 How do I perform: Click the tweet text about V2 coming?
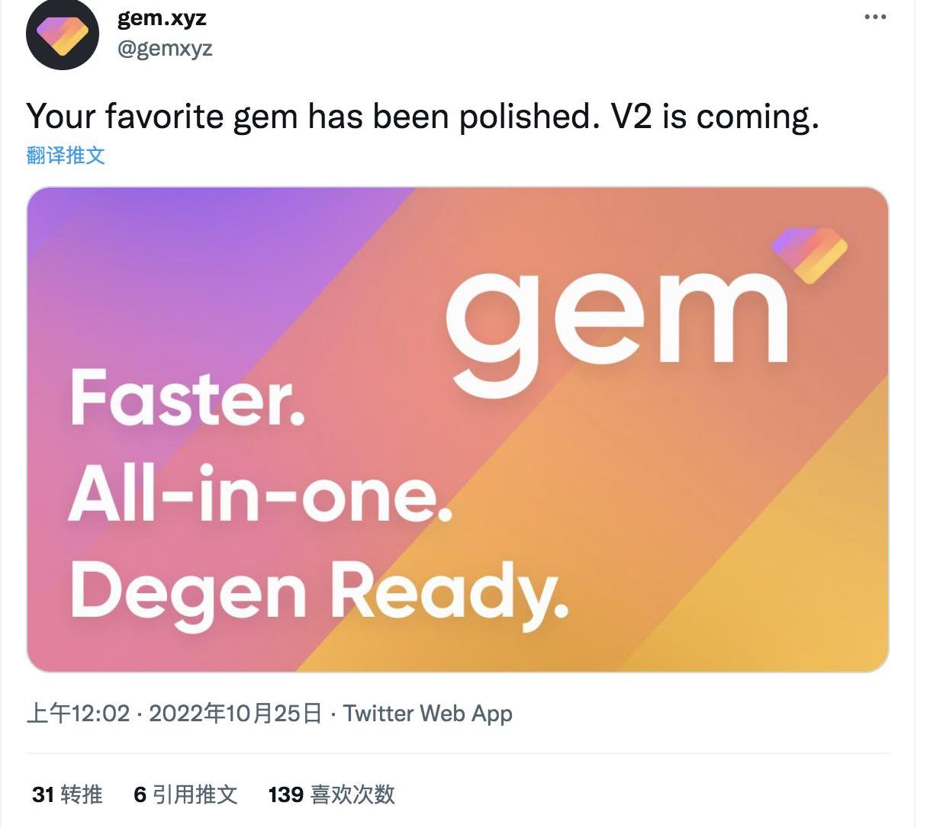423,117
